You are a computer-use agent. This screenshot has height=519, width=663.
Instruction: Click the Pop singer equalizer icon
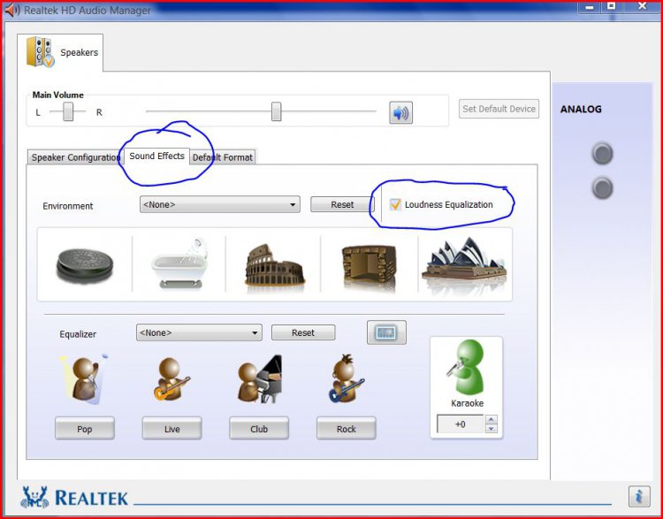pos(84,379)
